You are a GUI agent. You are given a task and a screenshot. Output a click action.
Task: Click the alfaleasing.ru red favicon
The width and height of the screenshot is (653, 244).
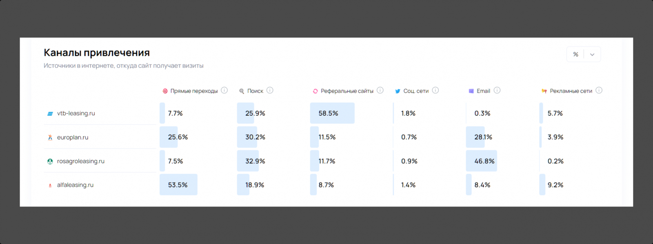coord(50,185)
